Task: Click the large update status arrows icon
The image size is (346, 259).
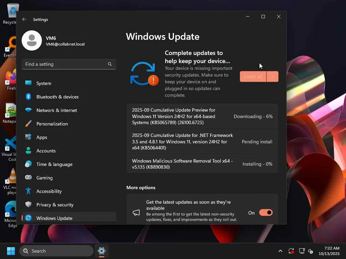Action: click(144, 74)
